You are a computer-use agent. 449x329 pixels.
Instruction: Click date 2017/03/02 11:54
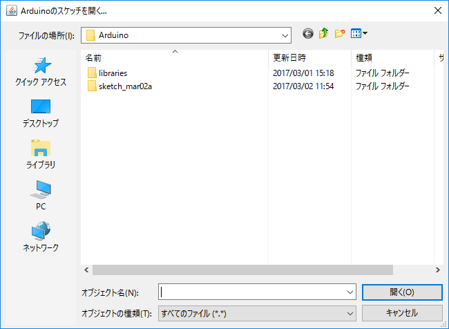303,86
